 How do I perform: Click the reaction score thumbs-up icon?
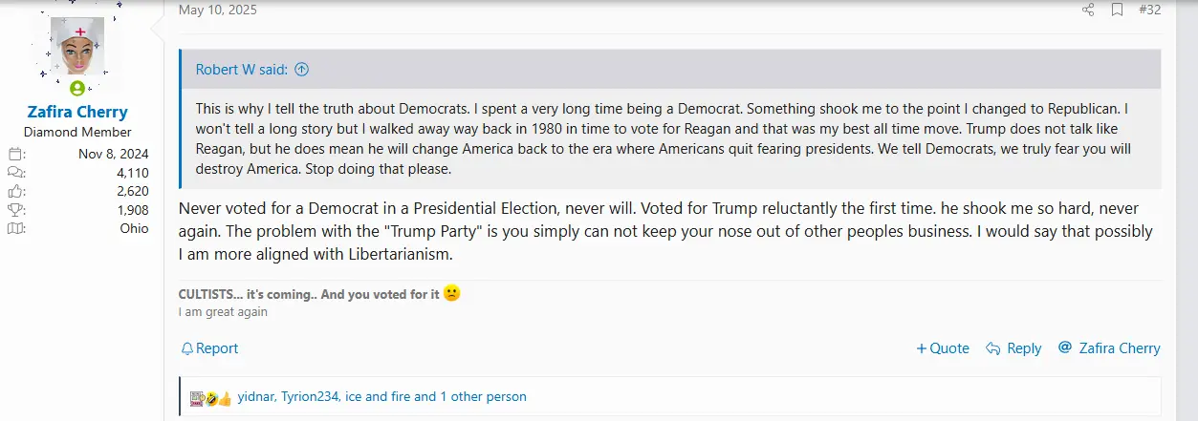[x=15, y=191]
